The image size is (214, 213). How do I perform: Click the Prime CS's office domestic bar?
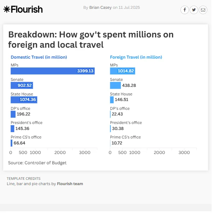point(11,143)
